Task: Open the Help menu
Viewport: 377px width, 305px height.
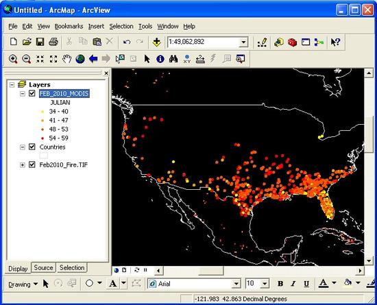Action: (x=189, y=26)
